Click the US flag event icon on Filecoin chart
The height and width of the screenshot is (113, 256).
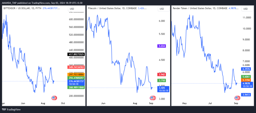152,98
